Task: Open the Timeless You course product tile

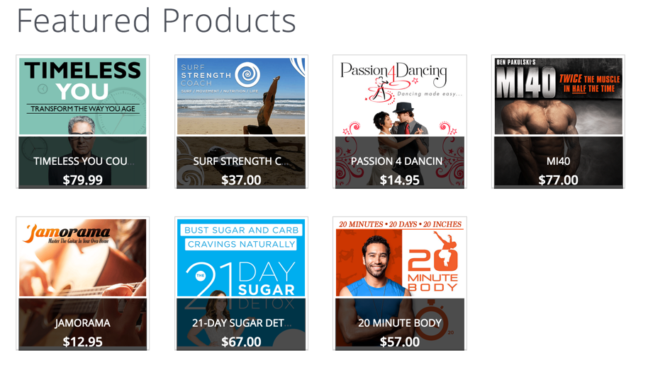Action: click(83, 122)
